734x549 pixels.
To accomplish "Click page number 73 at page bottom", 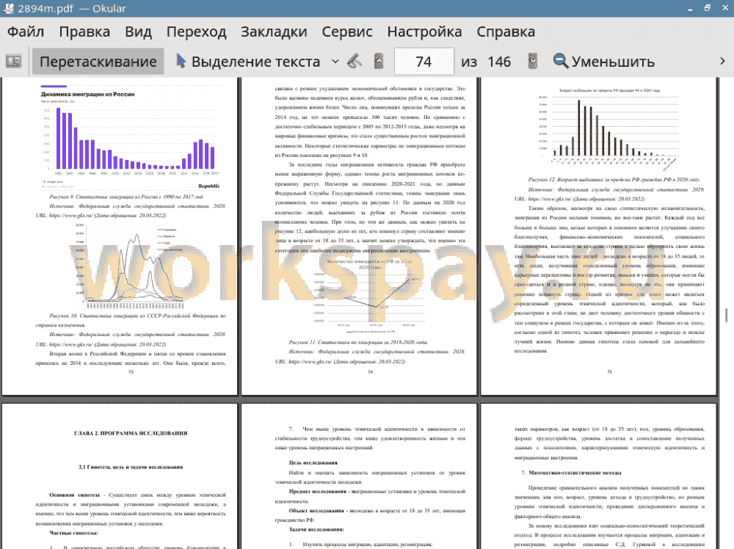I will (131, 372).
